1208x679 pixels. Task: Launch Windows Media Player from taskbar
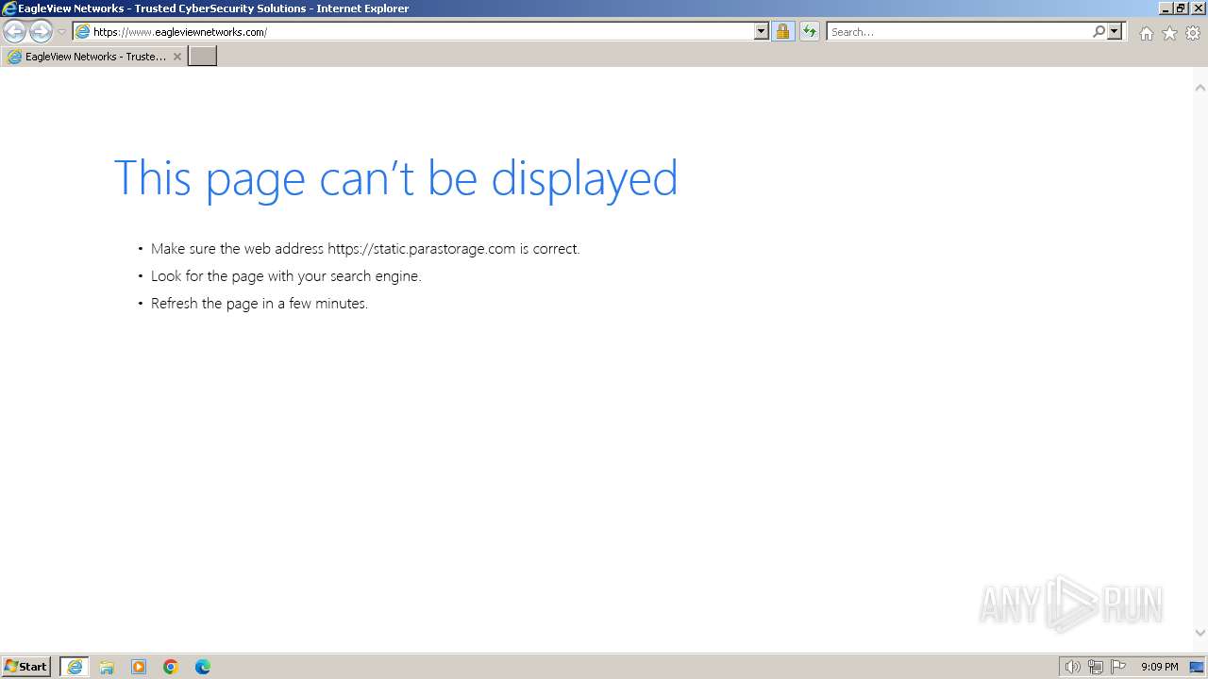[139, 667]
